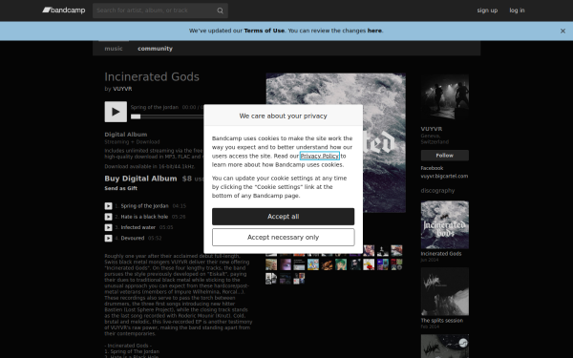
Task: Open track title Hate is a black hole
Action: [144, 217]
